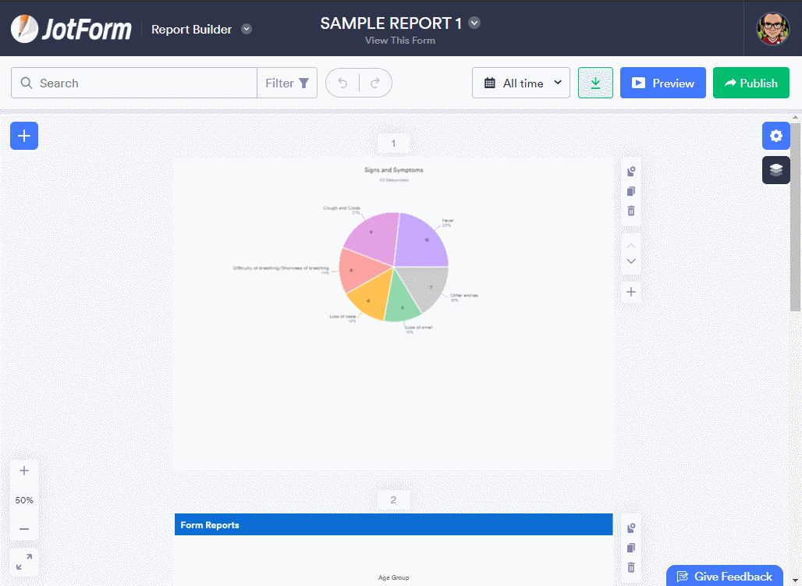Image resolution: width=802 pixels, height=586 pixels.
Task: Open the report settings gear icon
Action: pos(775,136)
